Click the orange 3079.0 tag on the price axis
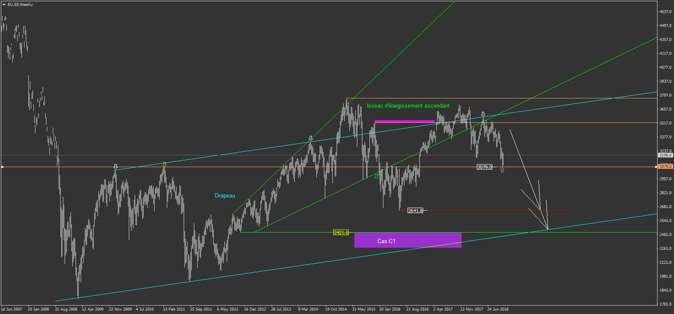The width and height of the screenshot is (674, 314). click(666, 167)
